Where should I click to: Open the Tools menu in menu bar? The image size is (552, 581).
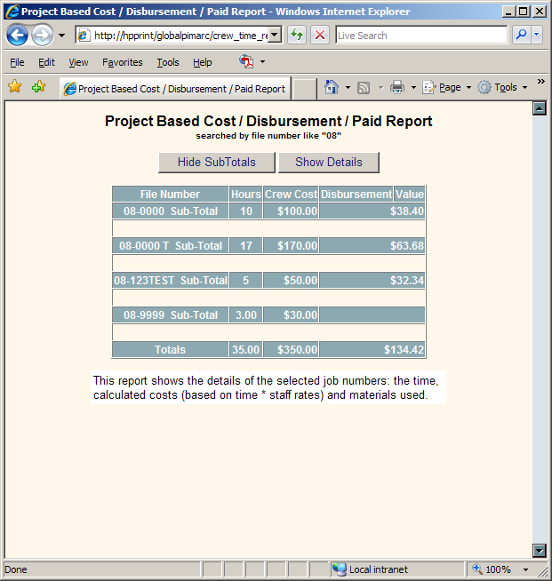tap(168, 62)
